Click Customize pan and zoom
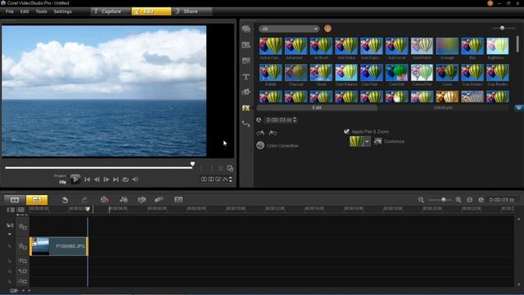524x295 pixels. coord(389,142)
